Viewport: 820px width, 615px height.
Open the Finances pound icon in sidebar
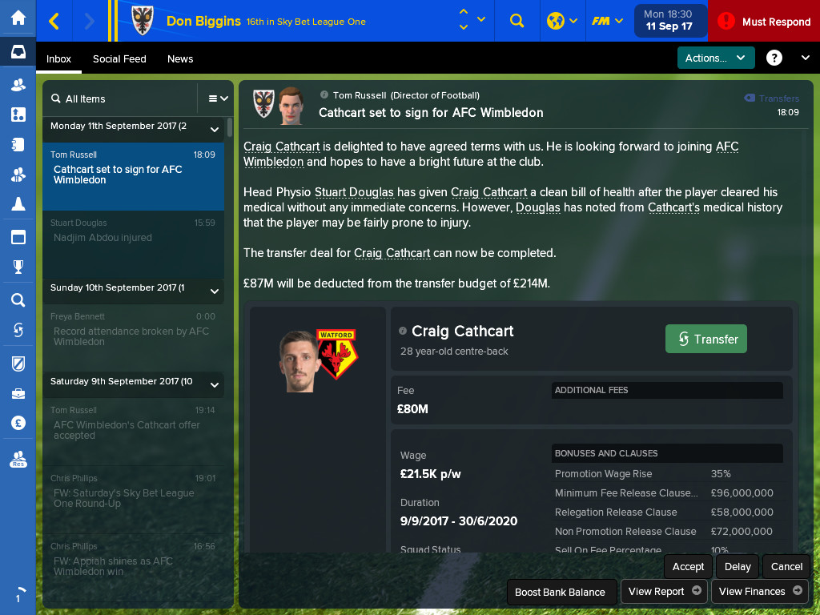[x=18, y=423]
